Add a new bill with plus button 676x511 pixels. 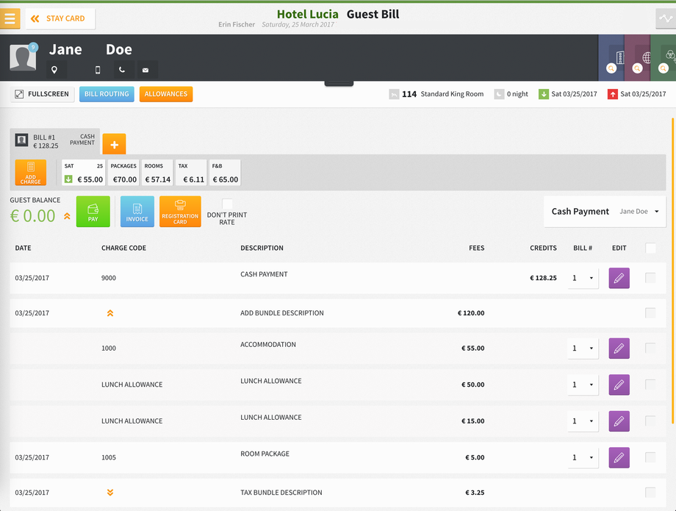[114, 144]
